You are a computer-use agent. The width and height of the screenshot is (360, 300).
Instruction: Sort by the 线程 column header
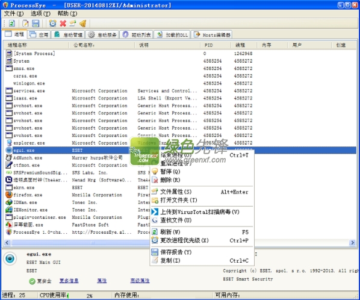coord(244,45)
